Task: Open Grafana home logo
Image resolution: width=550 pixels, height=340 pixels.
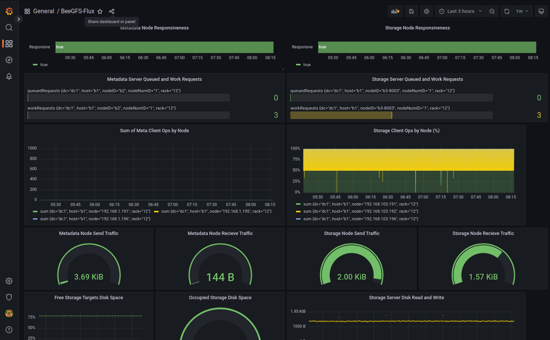Action: (9, 11)
